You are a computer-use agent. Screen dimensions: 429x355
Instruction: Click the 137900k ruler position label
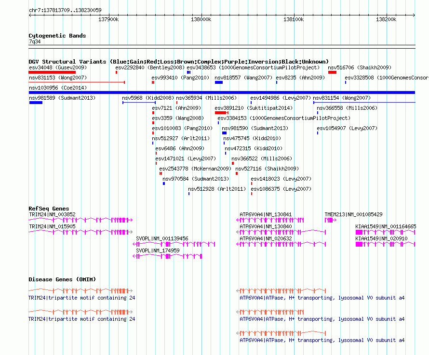[108, 19]
